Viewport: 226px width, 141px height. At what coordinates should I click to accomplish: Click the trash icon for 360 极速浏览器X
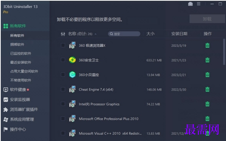tap(208, 45)
